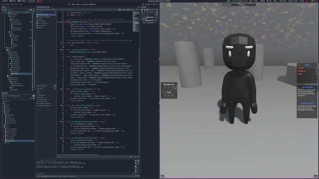Click the stop running project icon
Viewport: 319px width, 179px height.
[149, 4]
